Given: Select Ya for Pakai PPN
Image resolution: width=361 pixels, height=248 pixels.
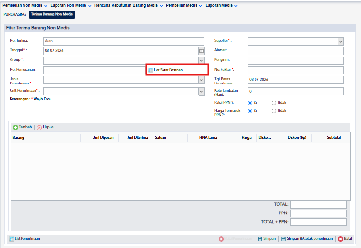Looking at the screenshot, I should (x=250, y=103).
